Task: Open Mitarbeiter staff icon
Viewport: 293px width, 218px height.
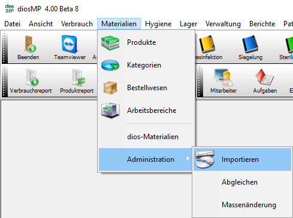Action: (223, 78)
